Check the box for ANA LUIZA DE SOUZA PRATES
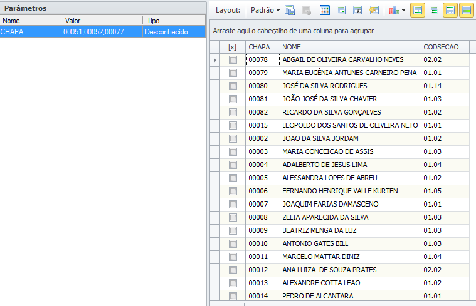 click(x=233, y=270)
